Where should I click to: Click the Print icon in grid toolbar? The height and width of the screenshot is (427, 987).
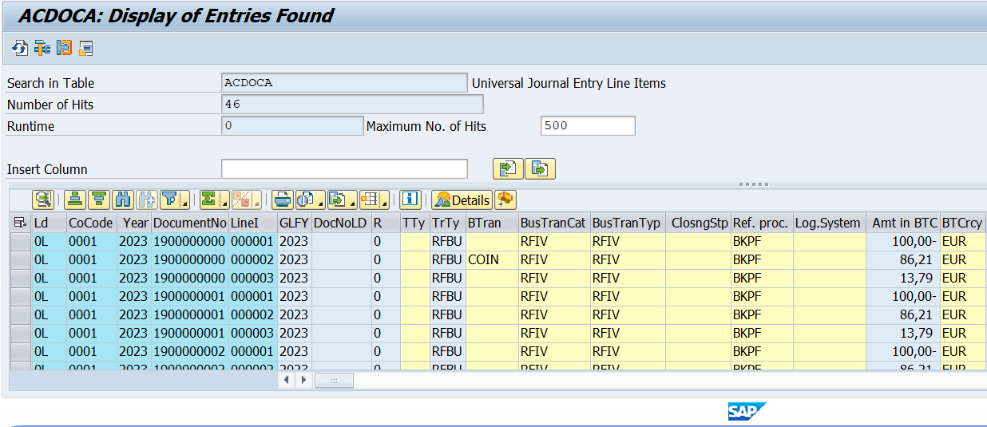click(283, 200)
